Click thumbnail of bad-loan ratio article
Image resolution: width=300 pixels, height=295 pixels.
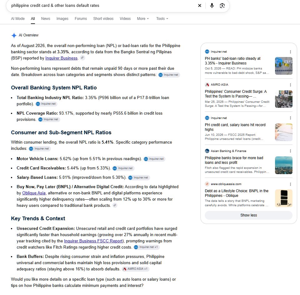tap(283, 66)
